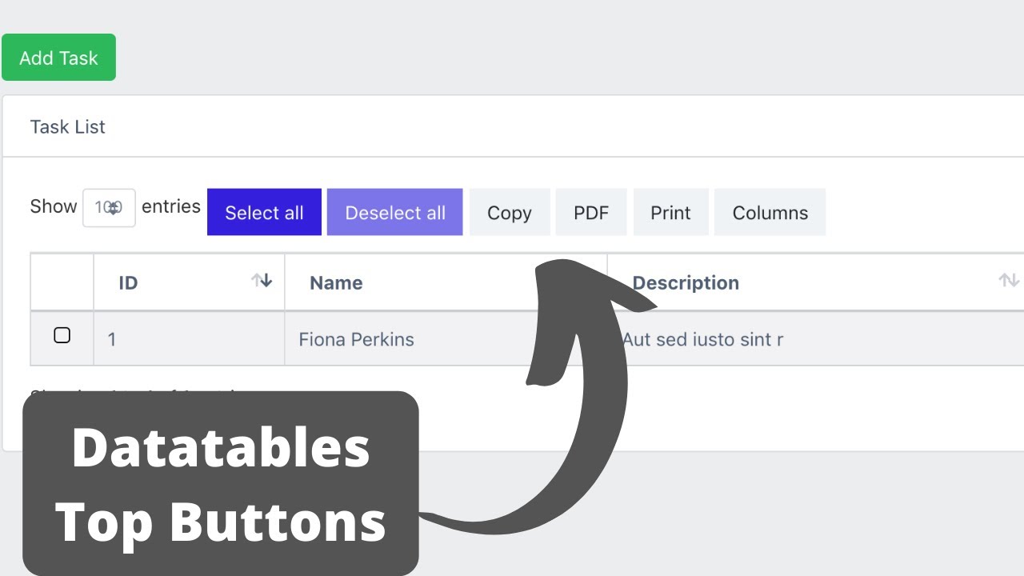Click the 'Aut sed iusto sint r' cell
This screenshot has width=1024, height=576.
point(816,338)
